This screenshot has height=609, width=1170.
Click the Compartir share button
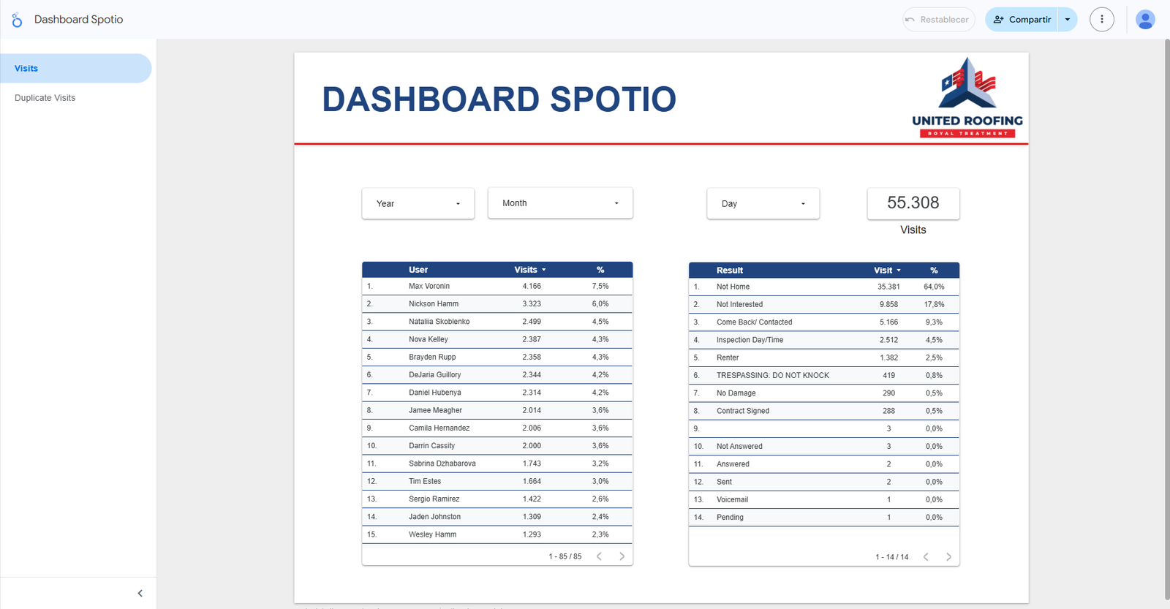point(1022,20)
